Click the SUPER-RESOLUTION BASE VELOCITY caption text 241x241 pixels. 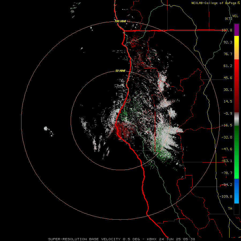pos(122,239)
